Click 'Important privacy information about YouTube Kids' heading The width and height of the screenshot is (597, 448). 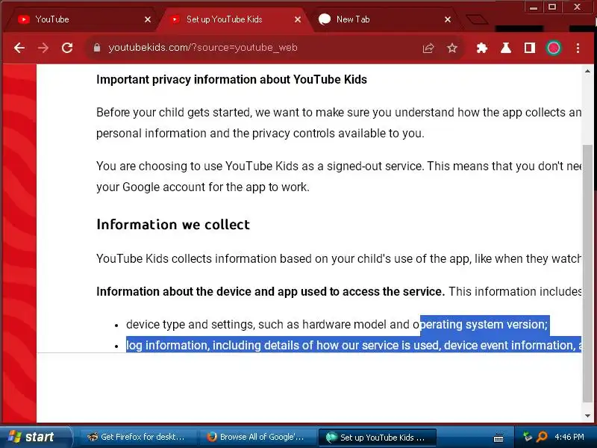tap(231, 79)
